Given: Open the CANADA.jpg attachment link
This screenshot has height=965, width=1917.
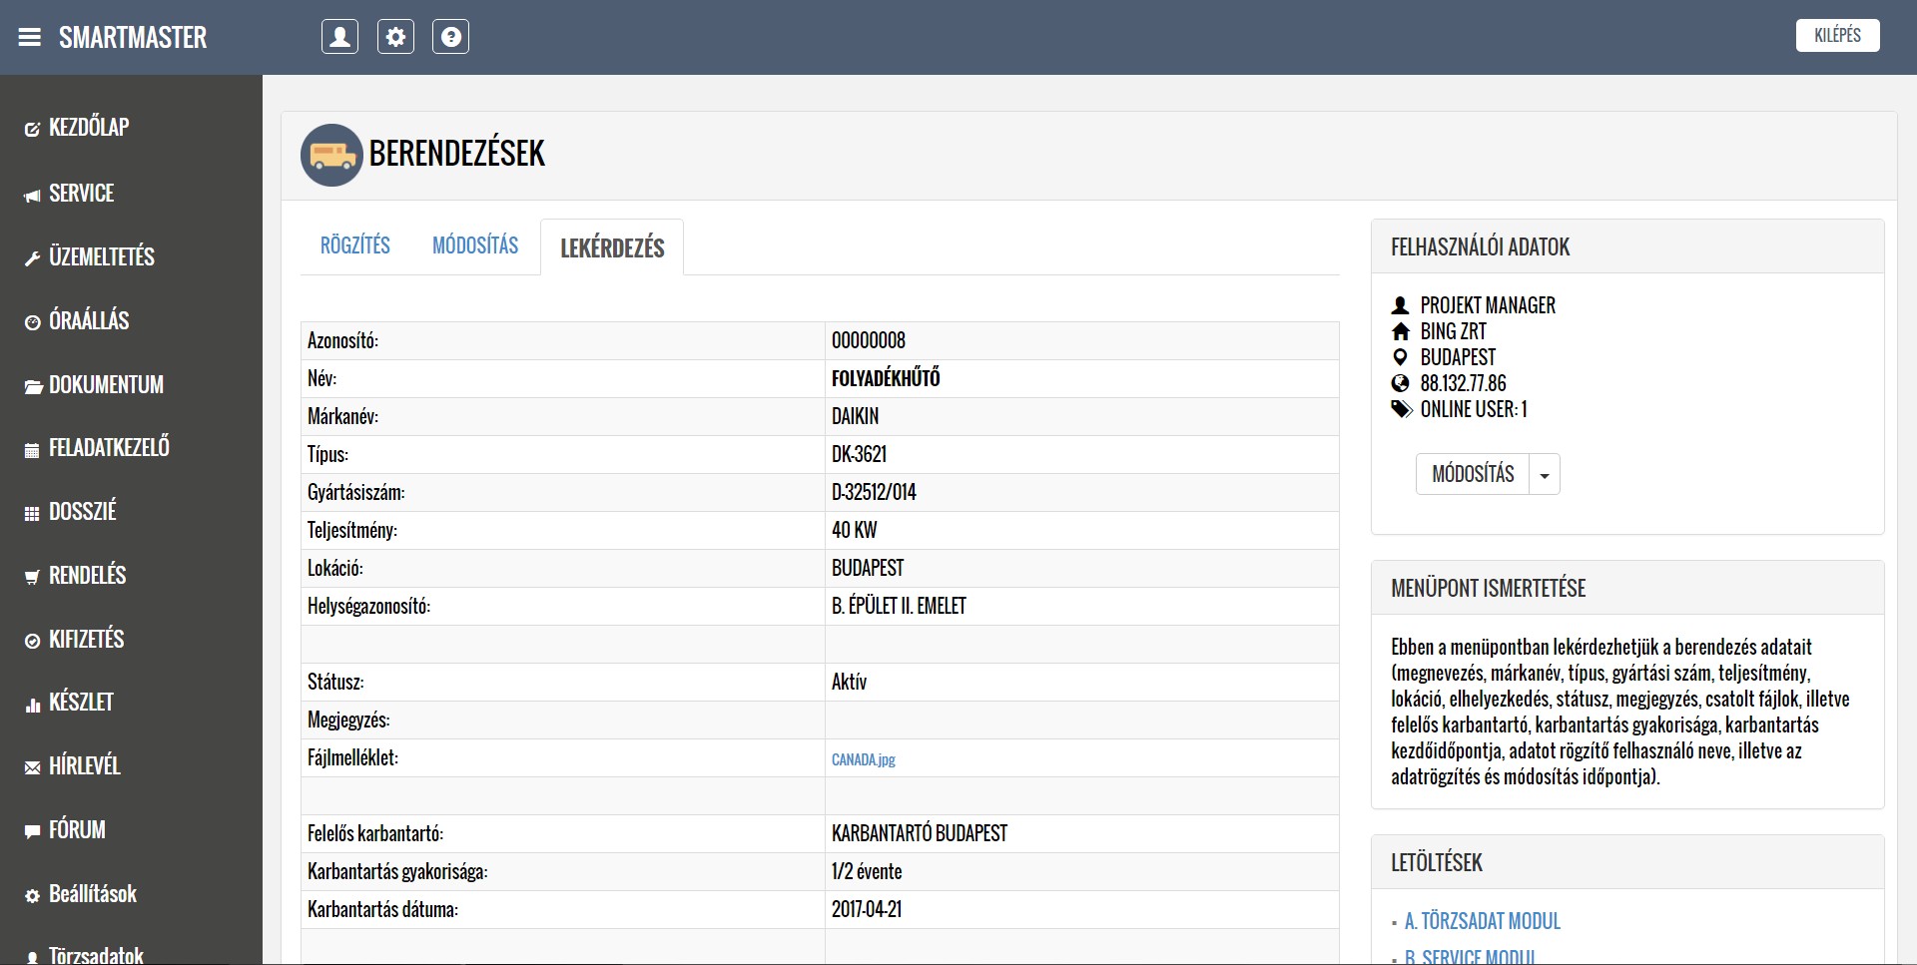Looking at the screenshot, I should pos(863,759).
